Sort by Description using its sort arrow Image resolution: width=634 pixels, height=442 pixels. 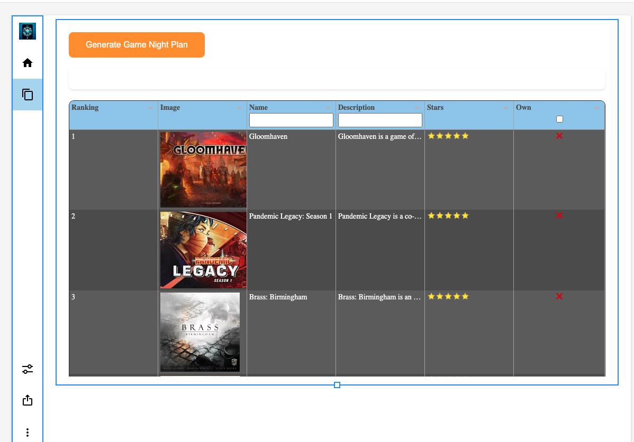(417, 108)
